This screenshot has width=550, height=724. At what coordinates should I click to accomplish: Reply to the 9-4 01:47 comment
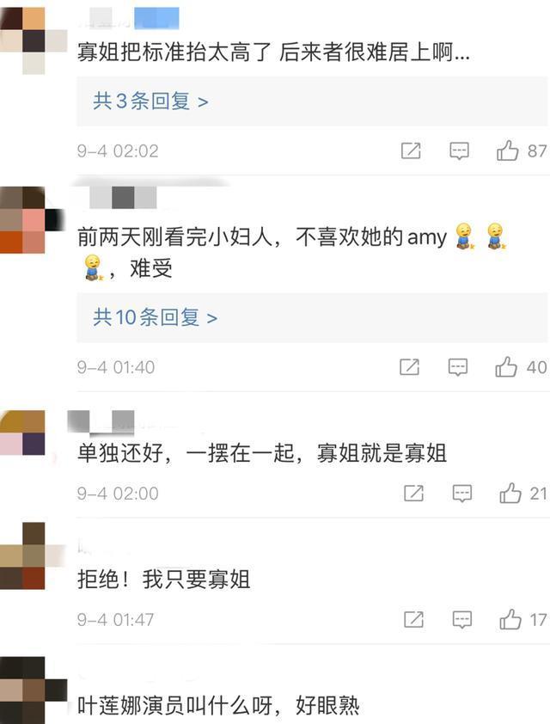click(461, 620)
